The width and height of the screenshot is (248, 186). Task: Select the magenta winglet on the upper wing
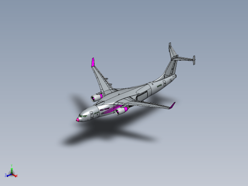point(93,62)
